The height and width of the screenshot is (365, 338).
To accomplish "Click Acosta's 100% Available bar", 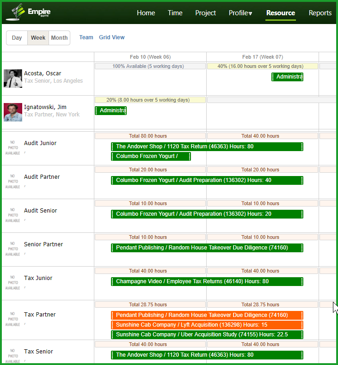I will click(x=150, y=66).
